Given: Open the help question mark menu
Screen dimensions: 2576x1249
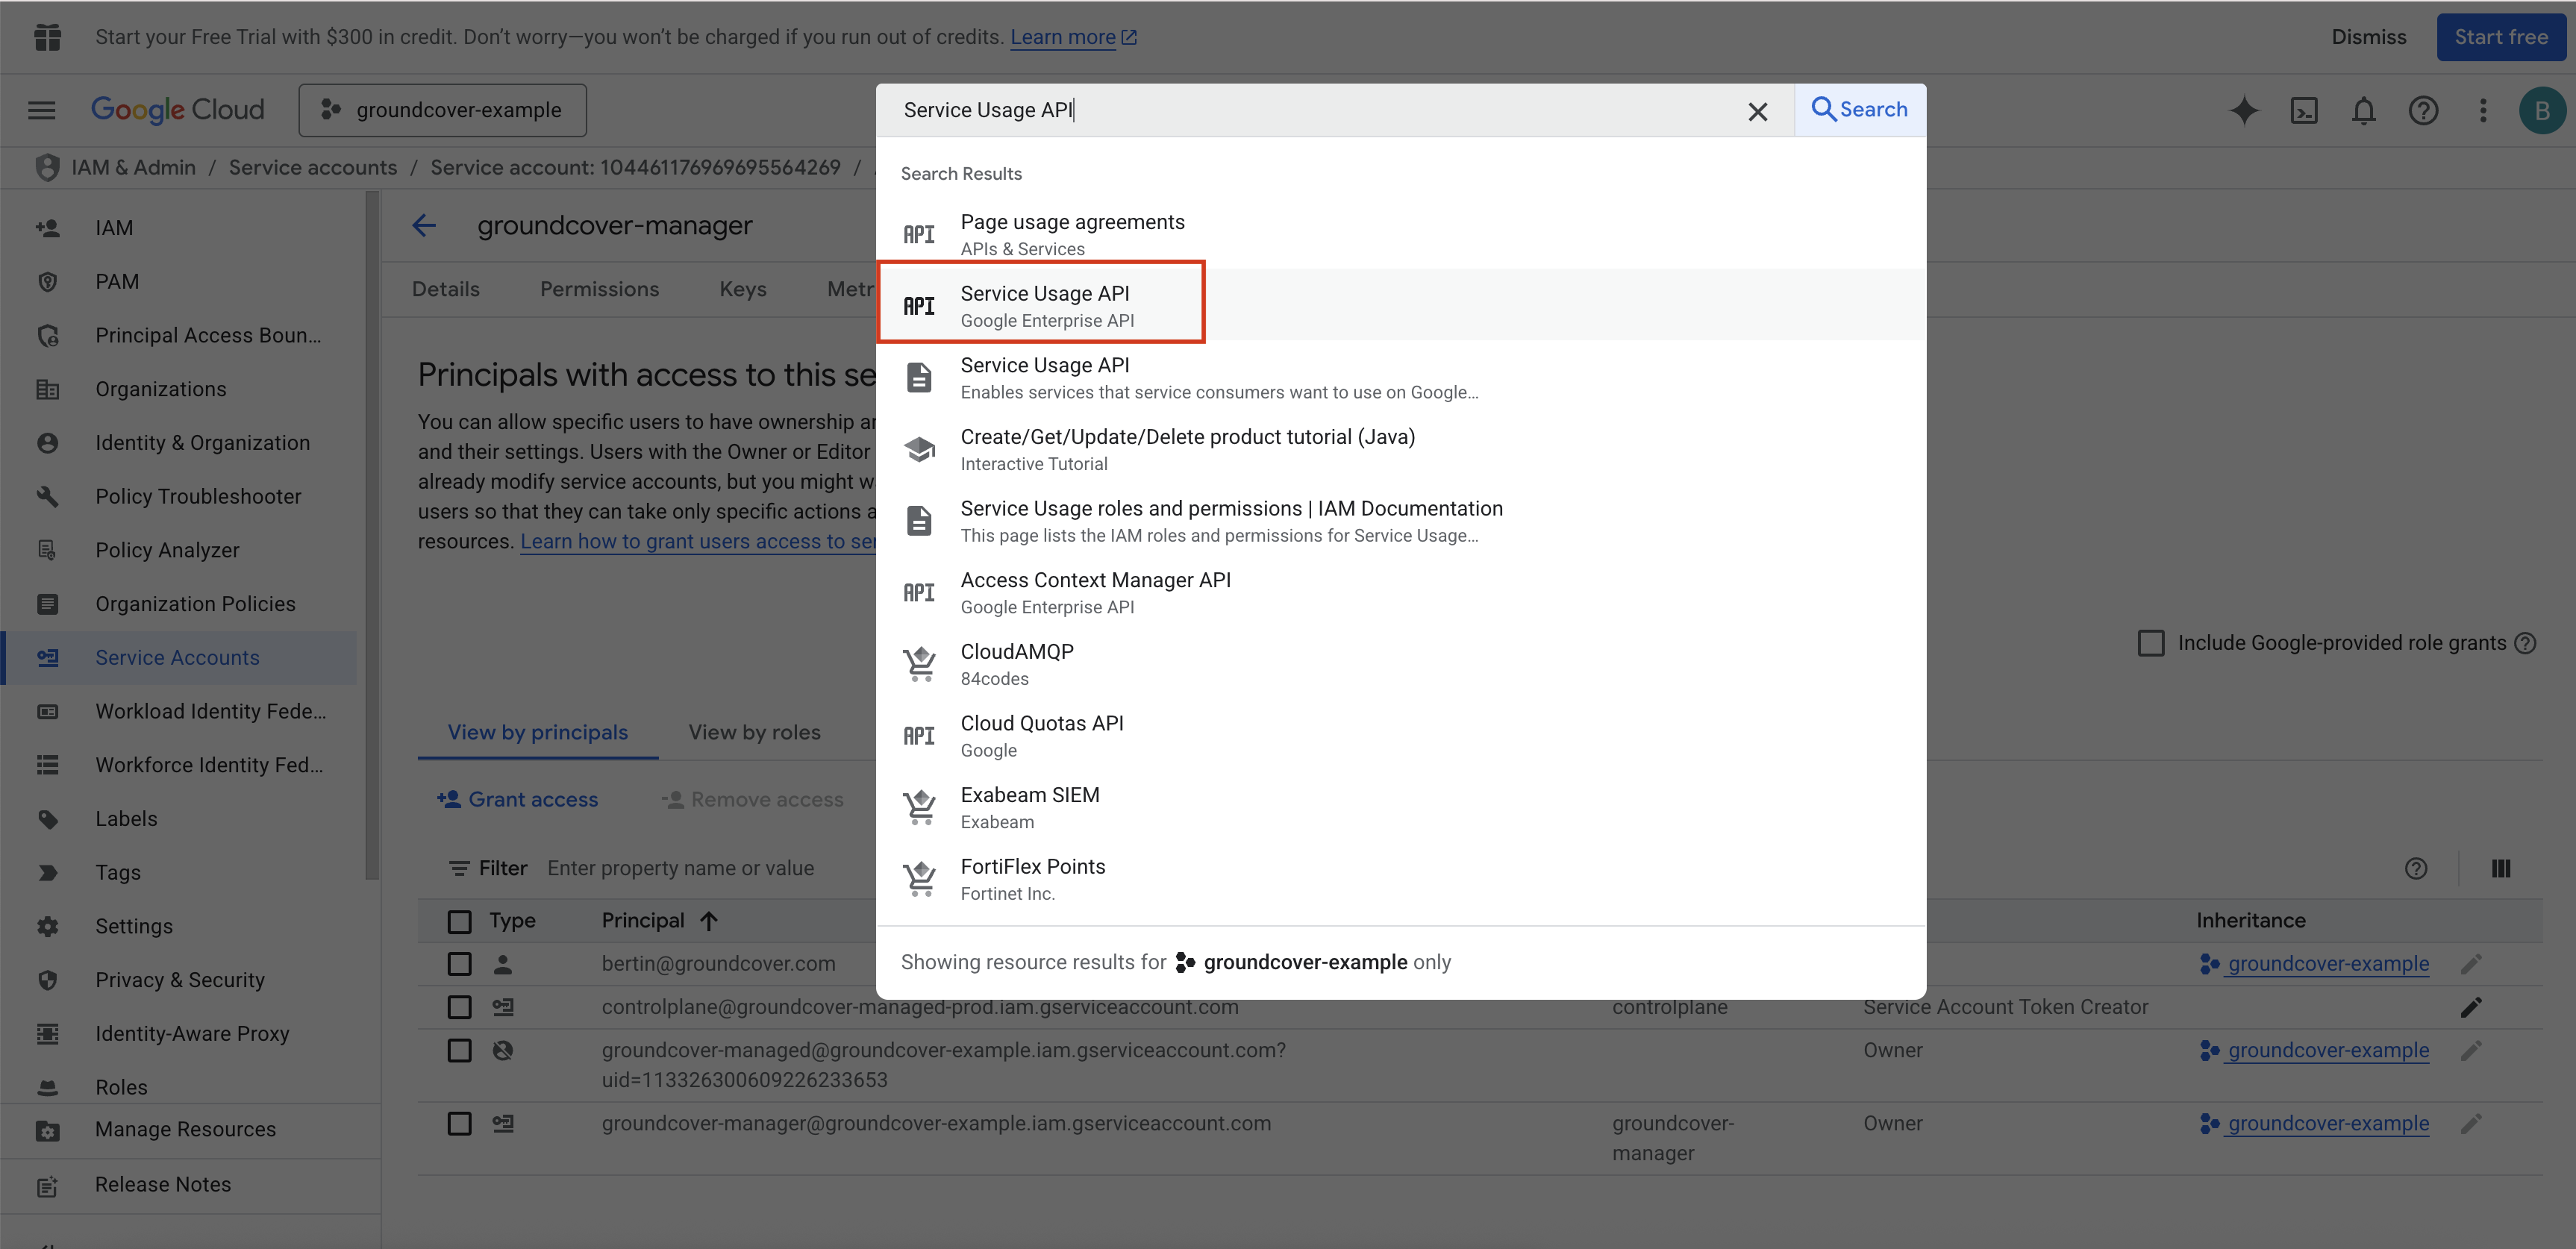Looking at the screenshot, I should click(2422, 110).
